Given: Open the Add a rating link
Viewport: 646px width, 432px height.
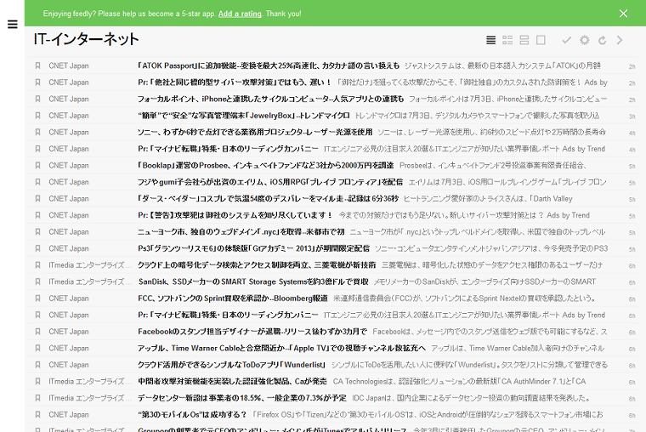Looking at the screenshot, I should click(x=240, y=14).
